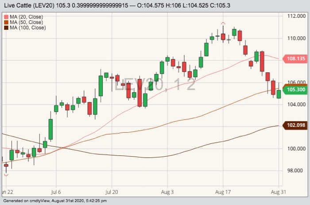The image size is (310, 205).
Task: Click the 112.000 price axis label
Action: point(296,16)
